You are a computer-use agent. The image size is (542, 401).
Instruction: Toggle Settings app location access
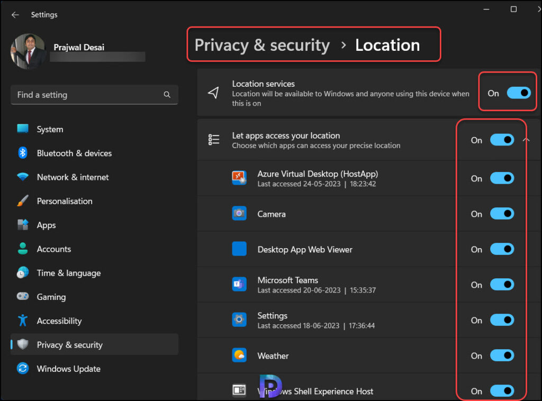(x=502, y=320)
